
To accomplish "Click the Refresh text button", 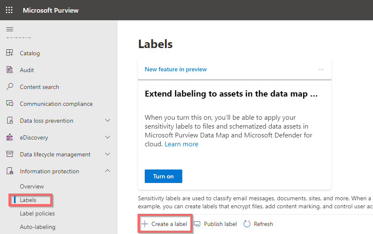I will (x=263, y=224).
